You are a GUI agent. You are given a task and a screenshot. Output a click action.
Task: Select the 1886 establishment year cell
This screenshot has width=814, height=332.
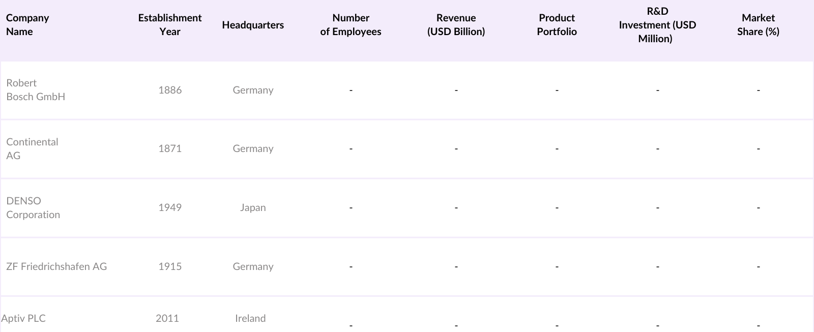(170, 90)
